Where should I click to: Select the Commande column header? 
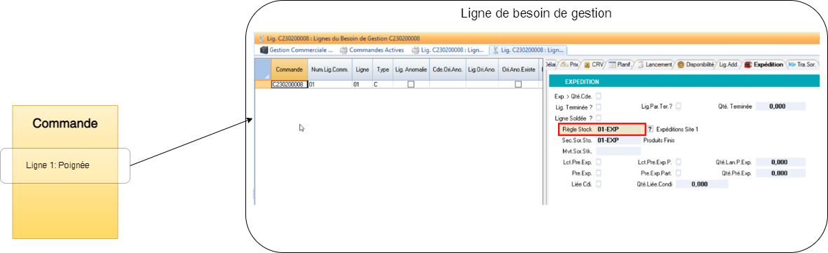click(290, 69)
